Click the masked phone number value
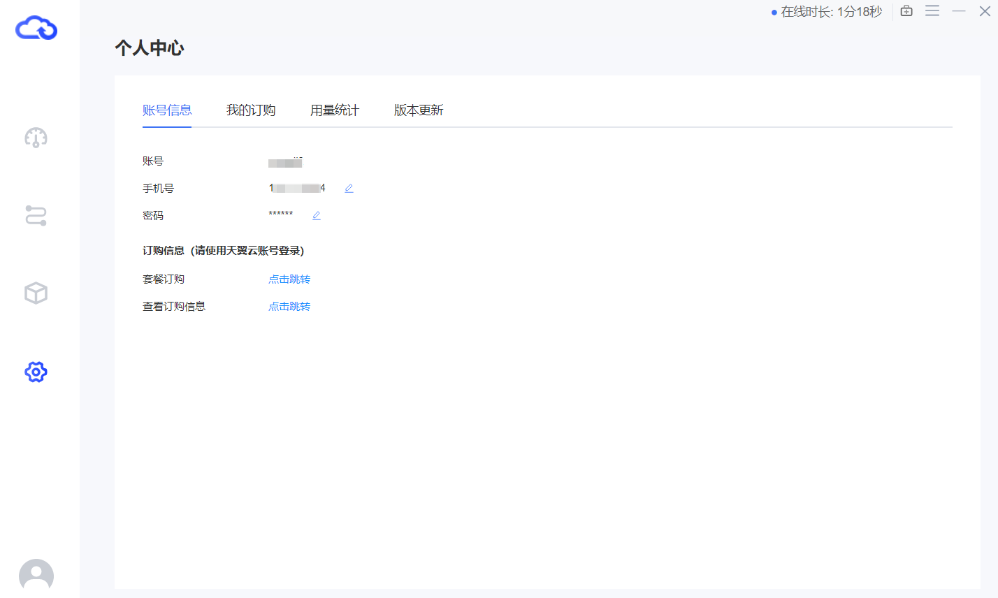 (297, 189)
